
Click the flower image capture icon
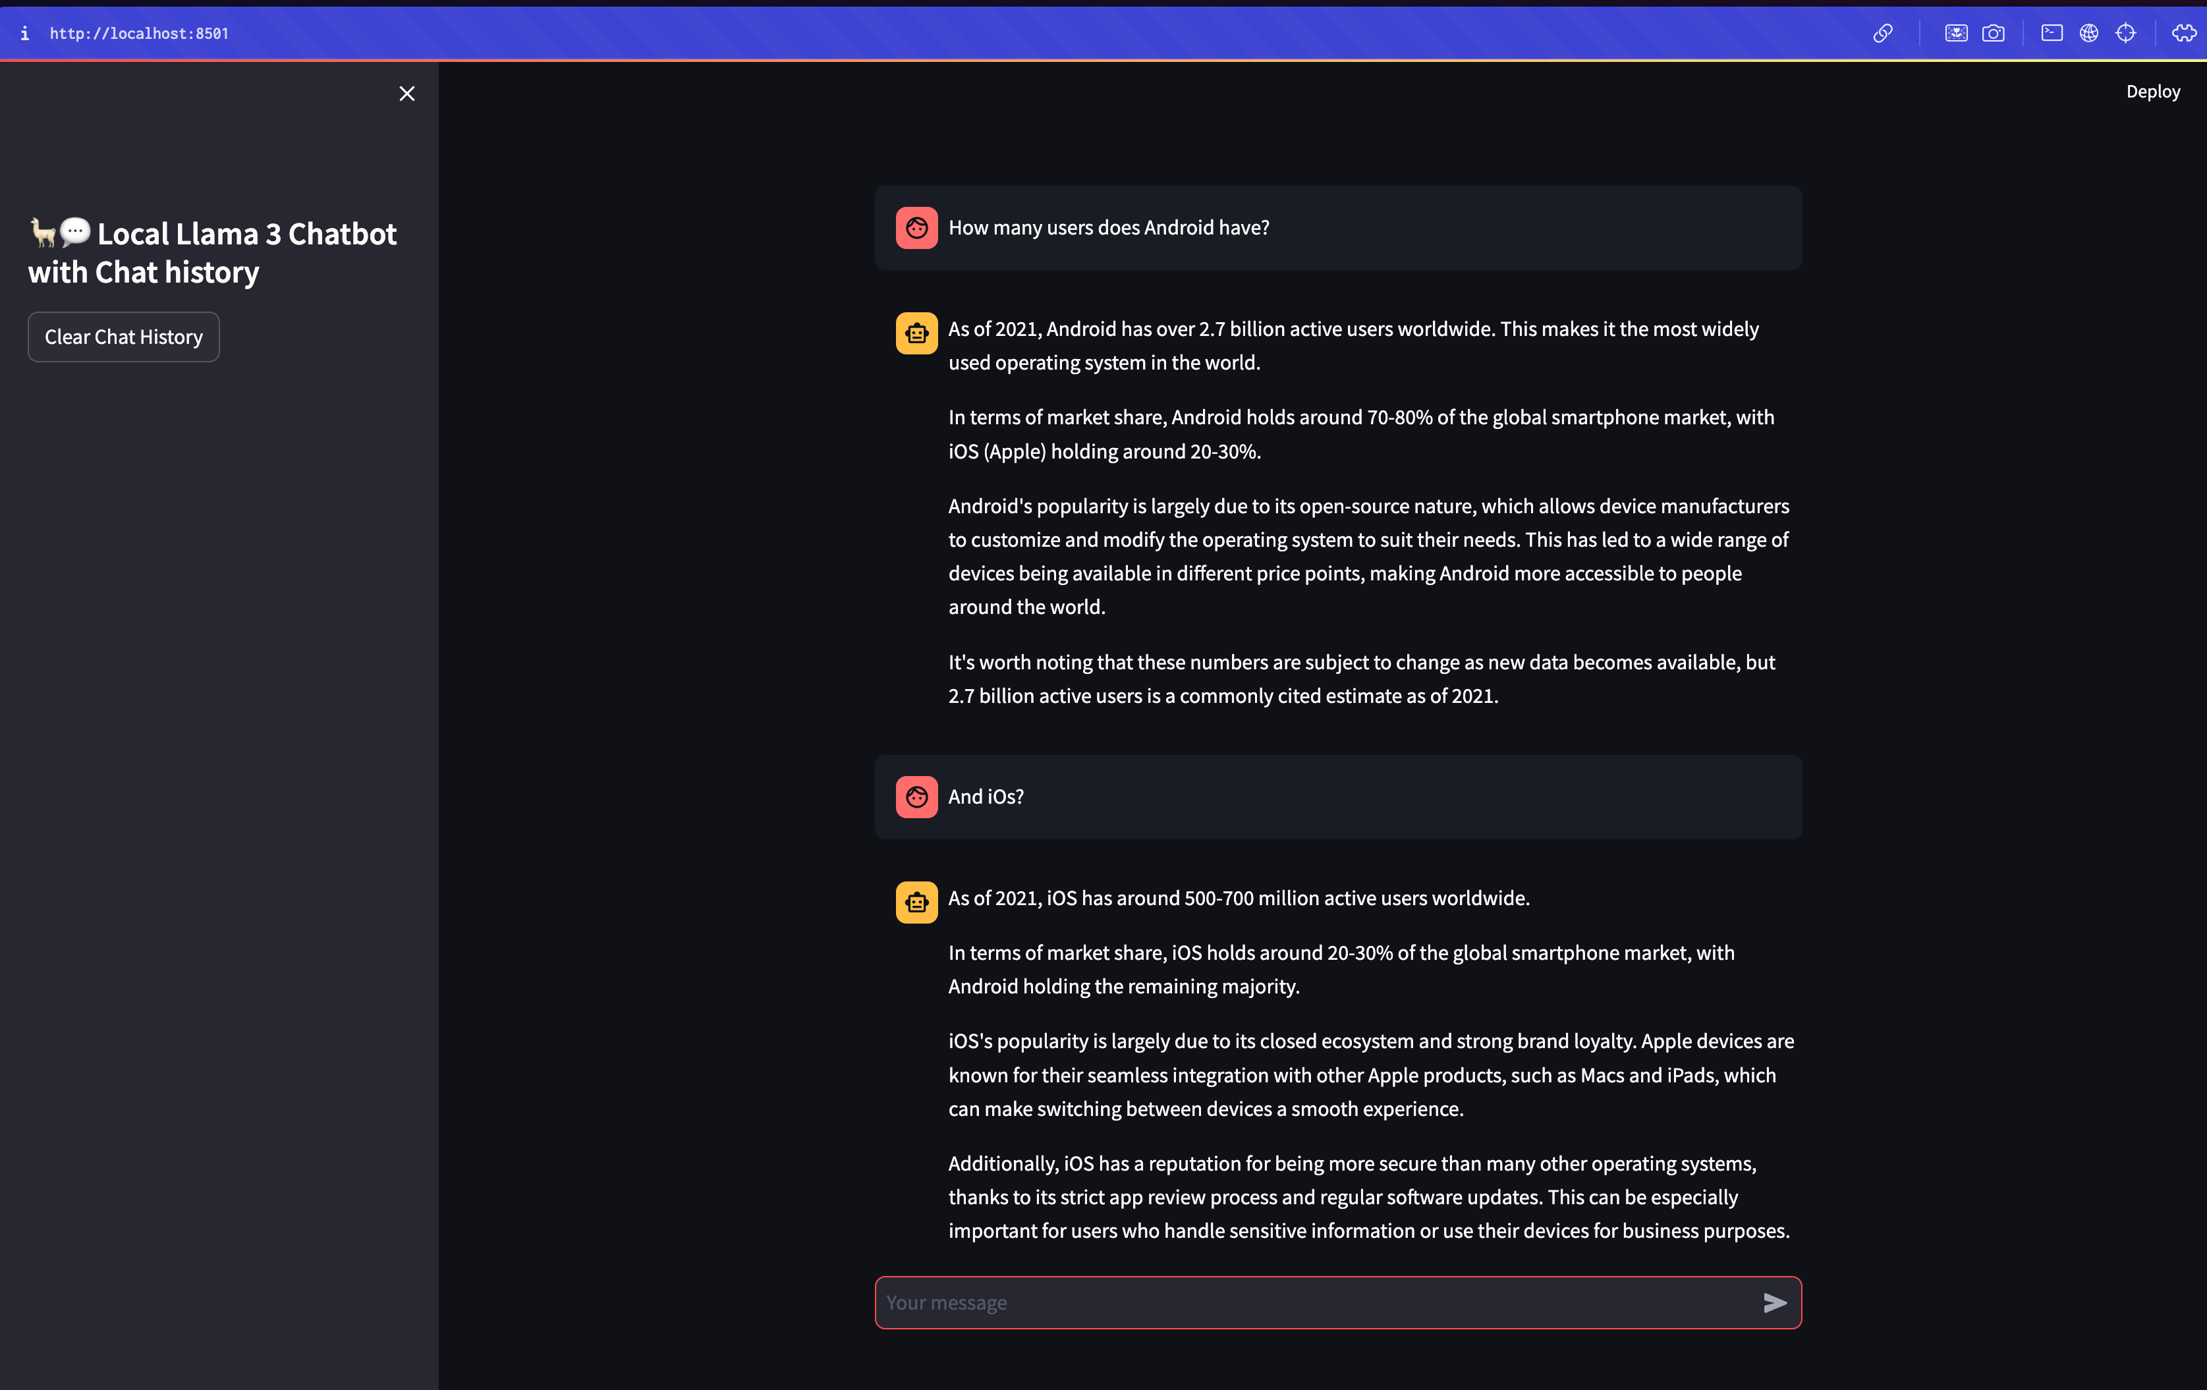pyautogui.click(x=1956, y=34)
